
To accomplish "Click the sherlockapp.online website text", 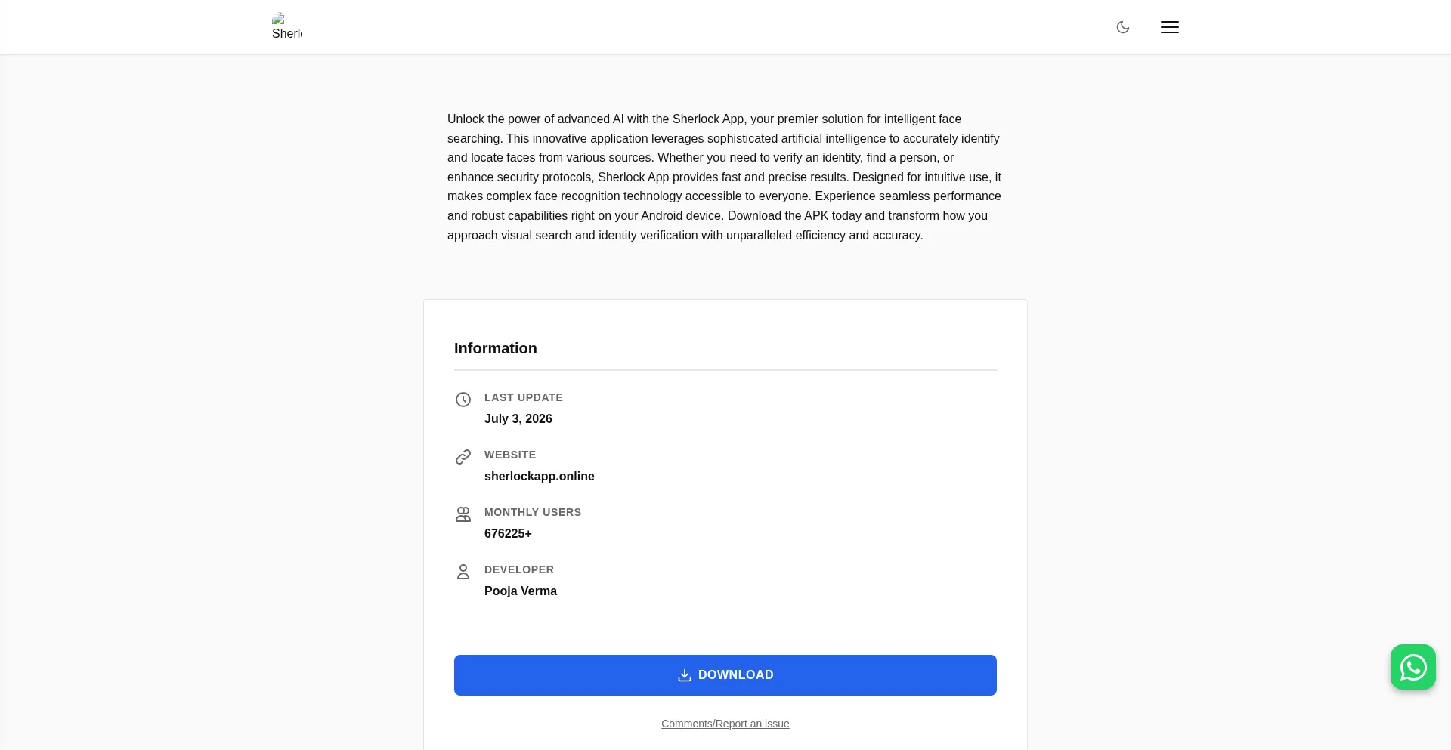I will pyautogui.click(x=540, y=476).
